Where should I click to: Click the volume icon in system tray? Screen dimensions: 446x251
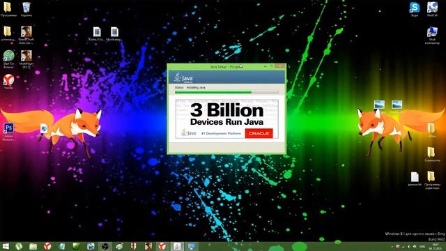[x=409, y=246]
